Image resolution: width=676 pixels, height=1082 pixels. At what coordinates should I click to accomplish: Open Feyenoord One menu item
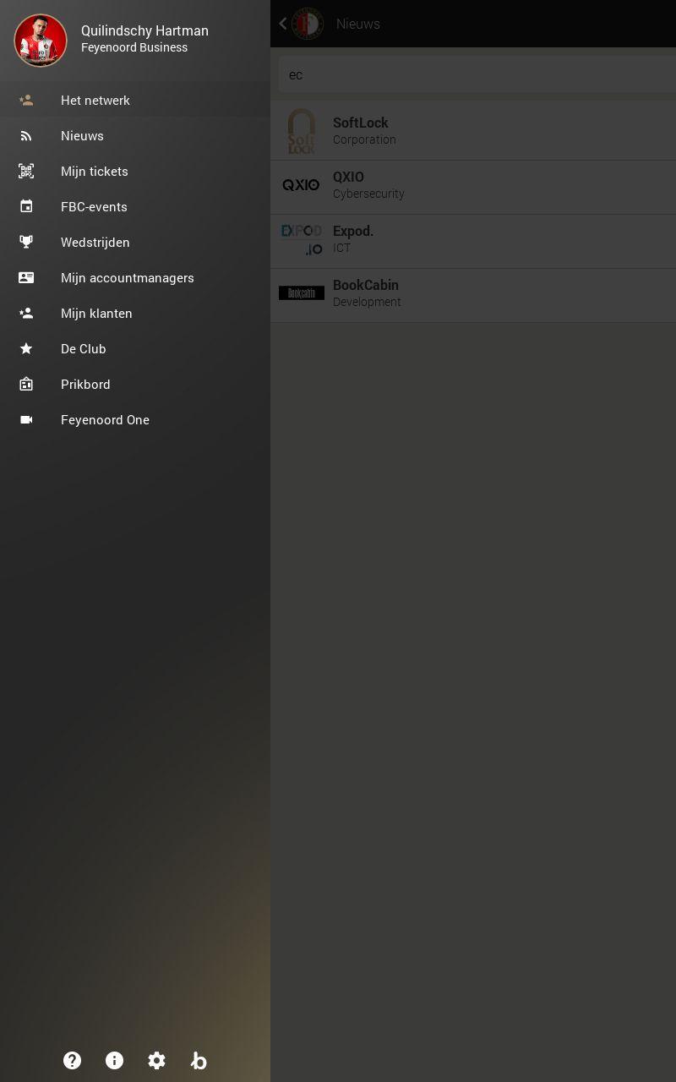[135, 420]
